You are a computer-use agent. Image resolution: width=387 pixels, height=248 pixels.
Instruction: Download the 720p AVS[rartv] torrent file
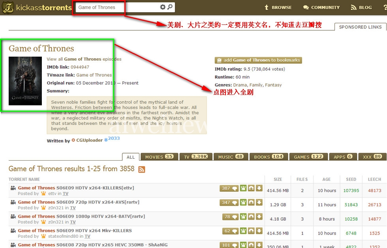259,202
